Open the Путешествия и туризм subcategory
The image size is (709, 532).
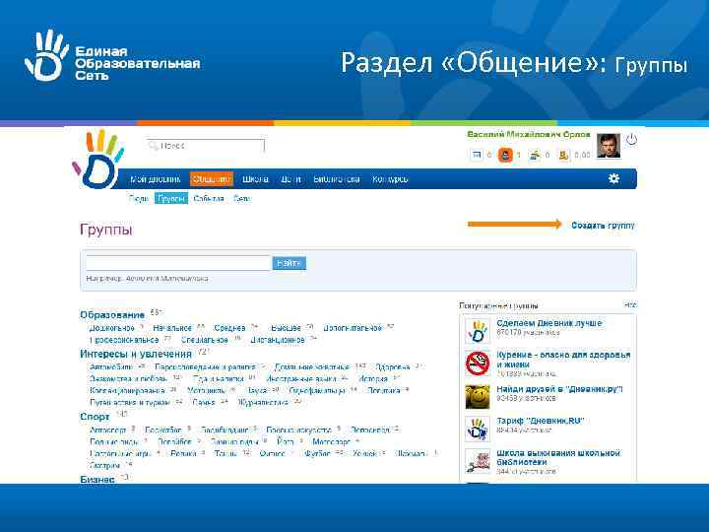pyautogui.click(x=130, y=402)
